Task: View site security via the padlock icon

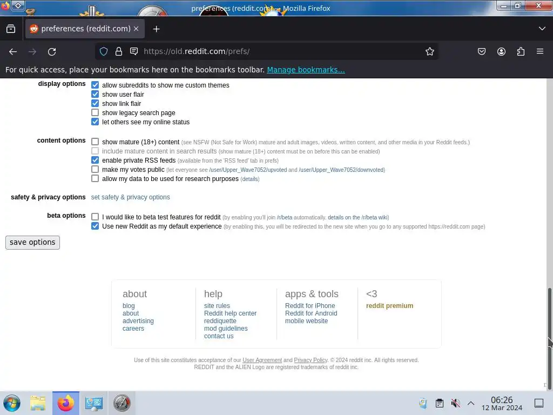Action: tap(119, 51)
